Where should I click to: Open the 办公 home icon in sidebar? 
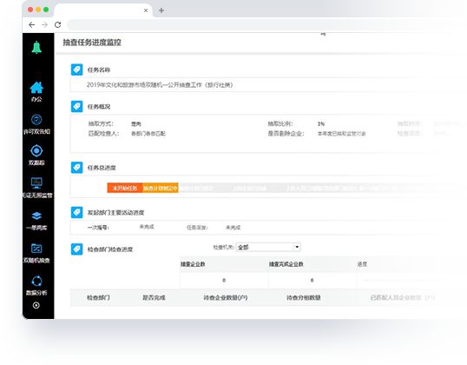[x=36, y=88]
